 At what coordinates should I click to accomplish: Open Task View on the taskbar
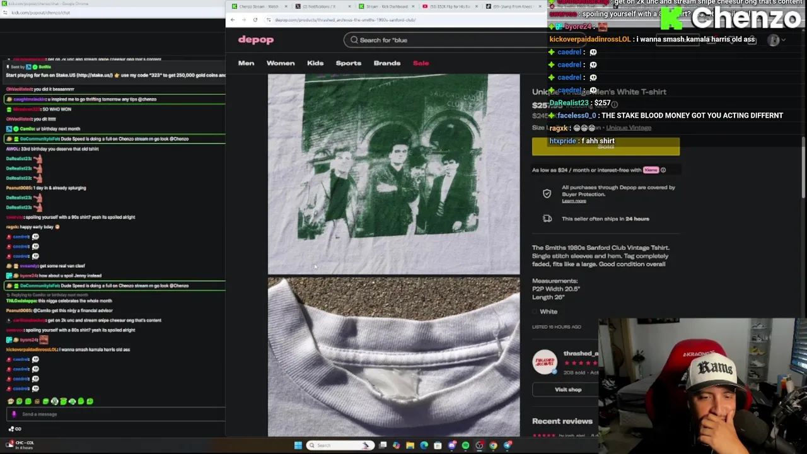(383, 445)
